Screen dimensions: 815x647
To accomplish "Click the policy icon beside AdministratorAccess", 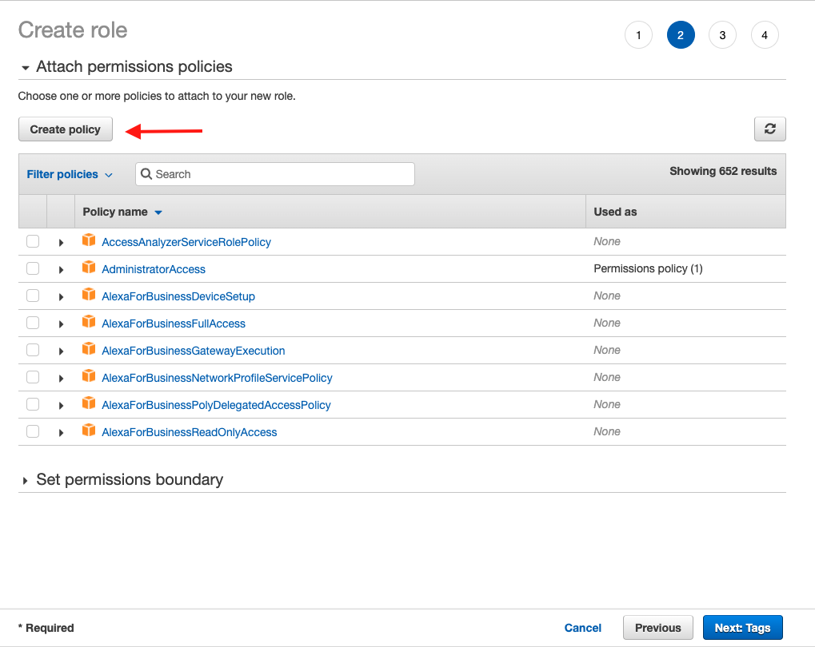I will pos(89,267).
